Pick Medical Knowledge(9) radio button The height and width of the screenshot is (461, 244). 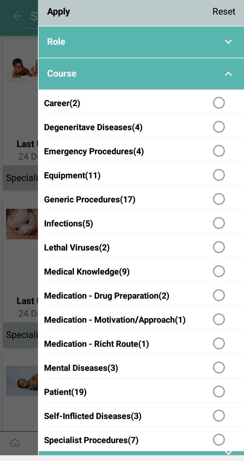tap(219, 271)
